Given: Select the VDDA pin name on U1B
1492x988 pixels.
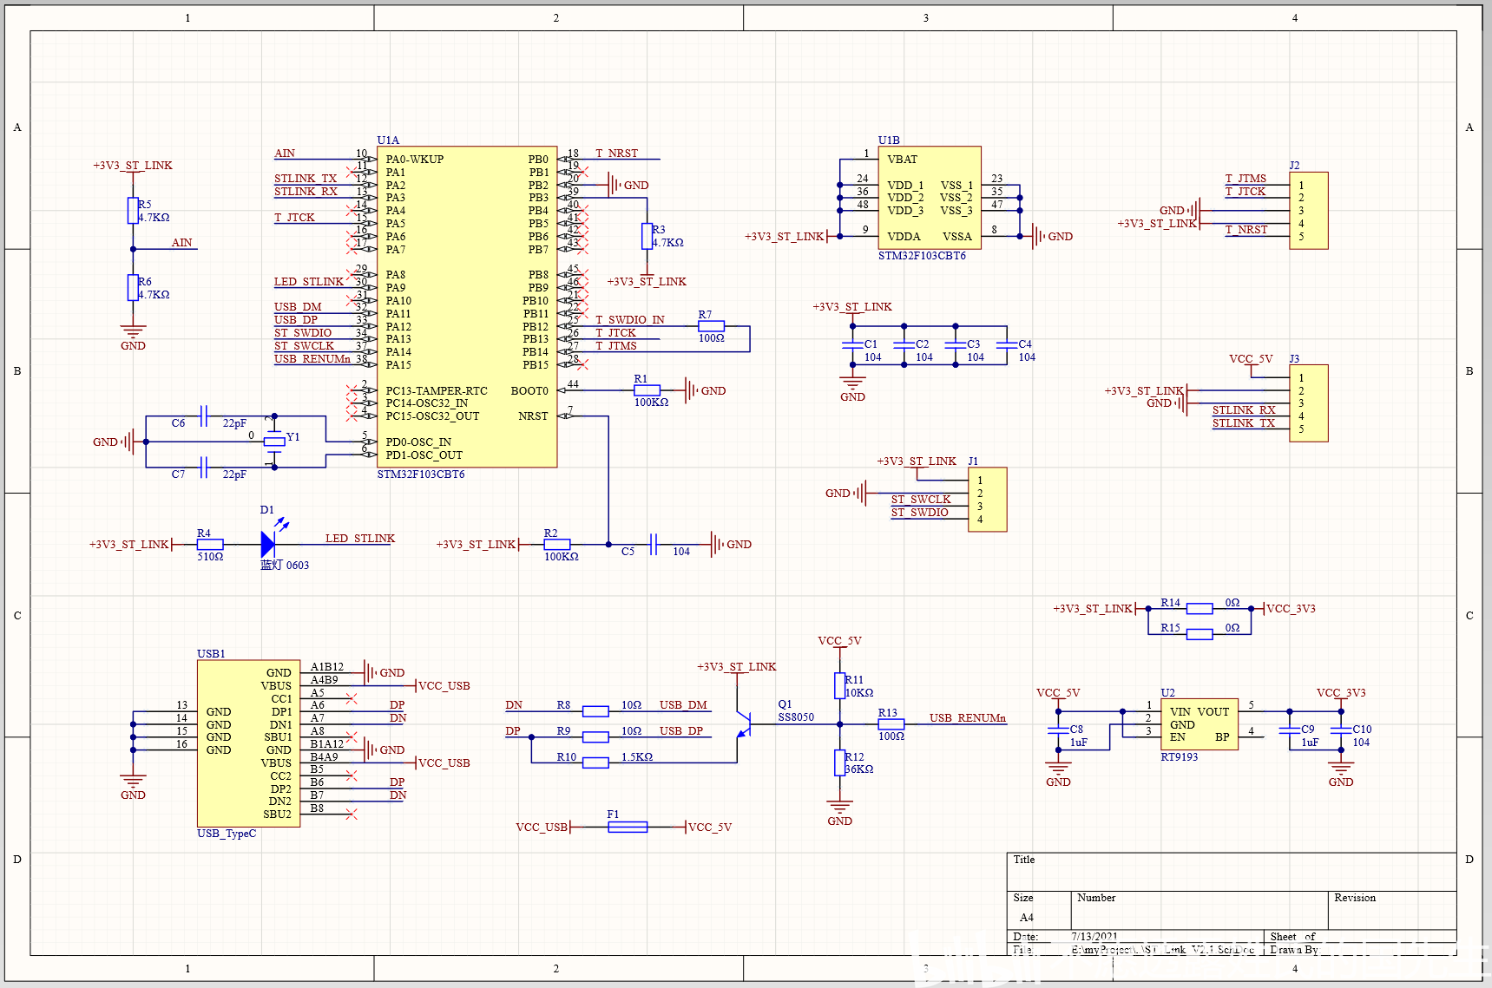Looking at the screenshot, I should (904, 237).
